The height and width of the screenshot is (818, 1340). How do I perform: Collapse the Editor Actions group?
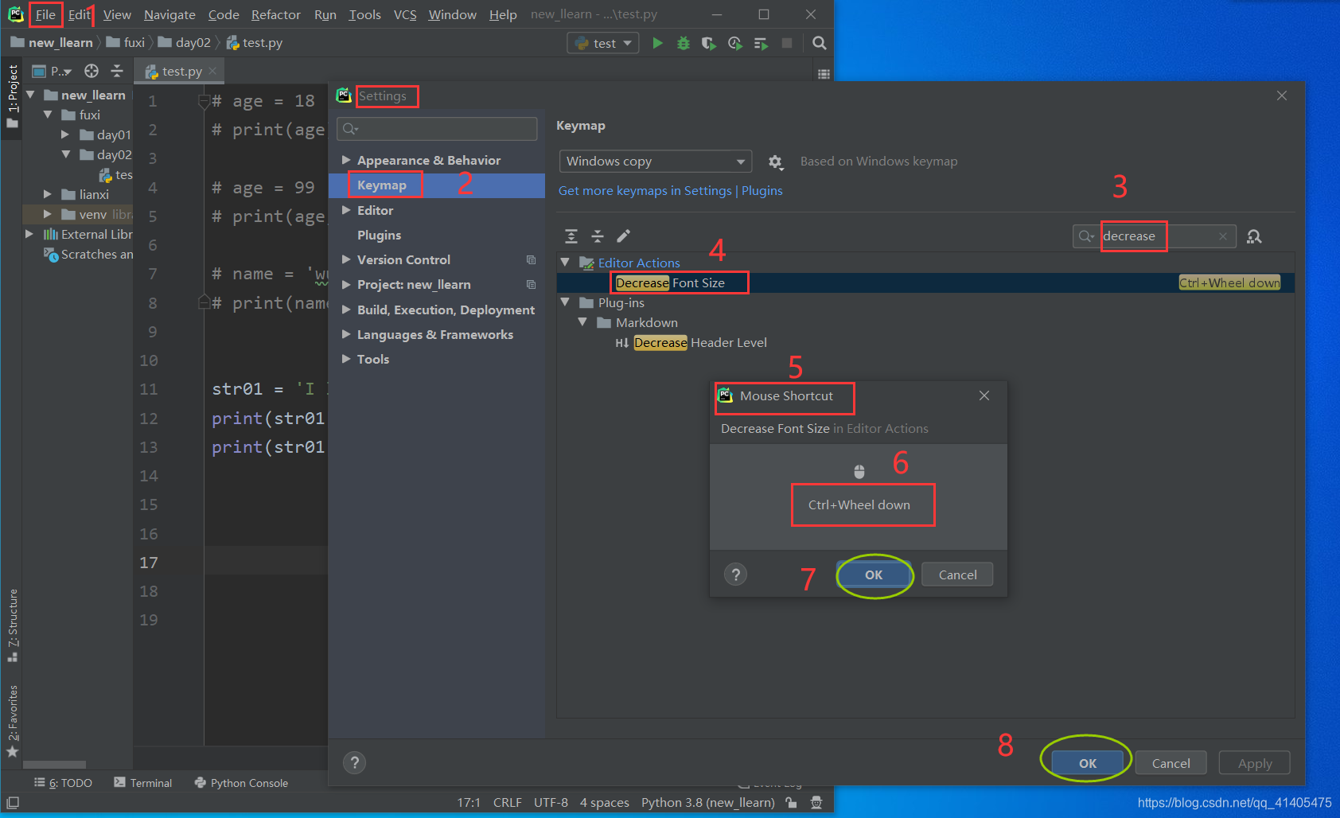coord(565,262)
